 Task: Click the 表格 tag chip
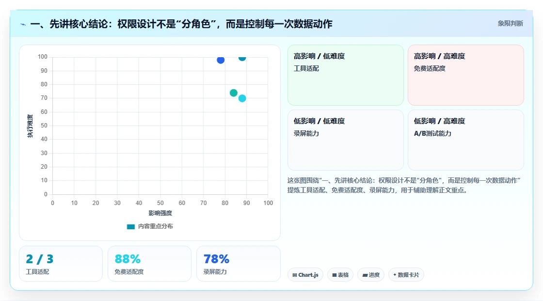point(340,275)
